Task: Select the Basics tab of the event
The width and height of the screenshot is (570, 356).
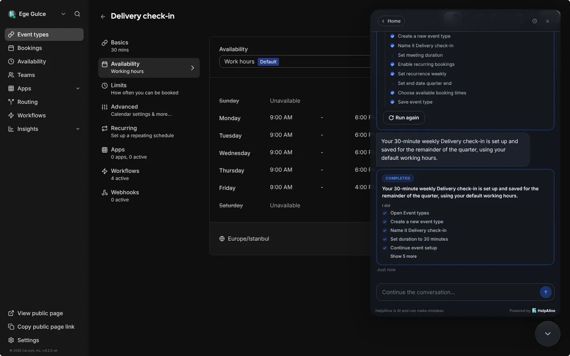Action: (x=149, y=46)
